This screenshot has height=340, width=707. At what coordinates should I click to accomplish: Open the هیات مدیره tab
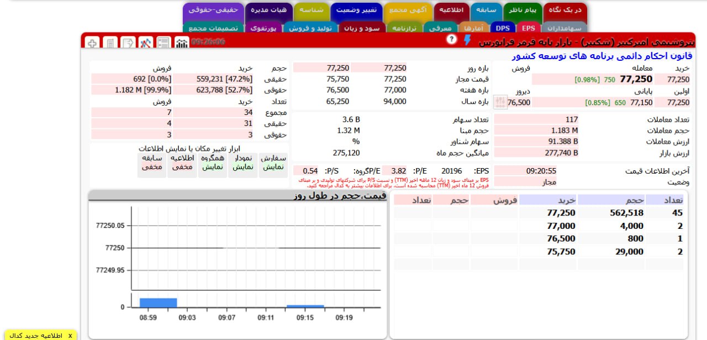pyautogui.click(x=269, y=11)
